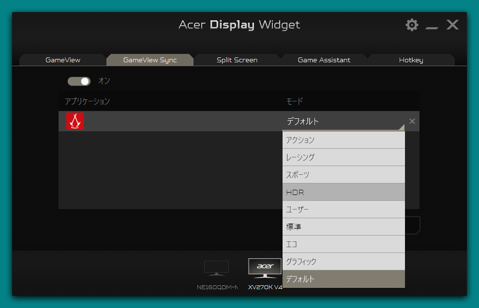Minimize the Acer Display Widget window
This screenshot has height=308, width=479.
[x=432, y=28]
